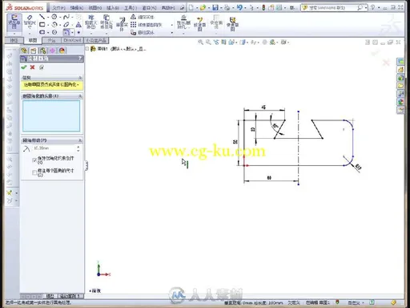This screenshot has height=308, width=410.
Task: Collapse the Entities to Fillet section
Action: (80, 95)
